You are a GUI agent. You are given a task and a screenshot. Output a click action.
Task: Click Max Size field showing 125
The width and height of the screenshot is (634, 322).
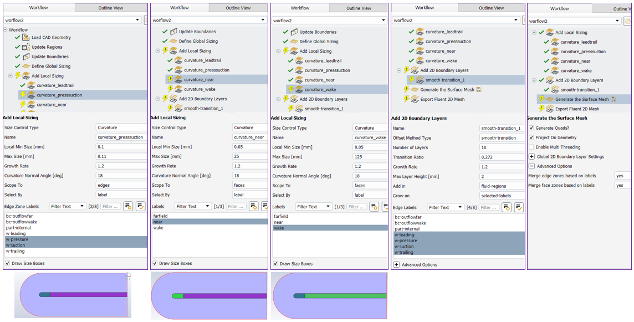click(370, 156)
